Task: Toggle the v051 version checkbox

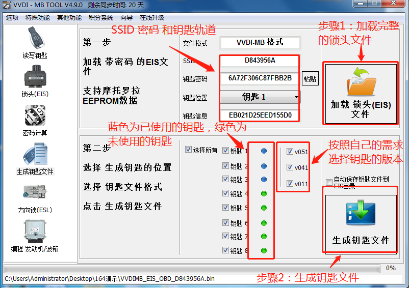Action: coord(290,151)
